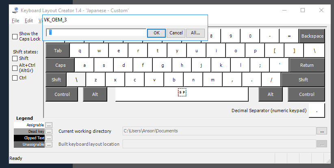Open the File menu
Screen dimensions: 334x168
tap(15, 20)
